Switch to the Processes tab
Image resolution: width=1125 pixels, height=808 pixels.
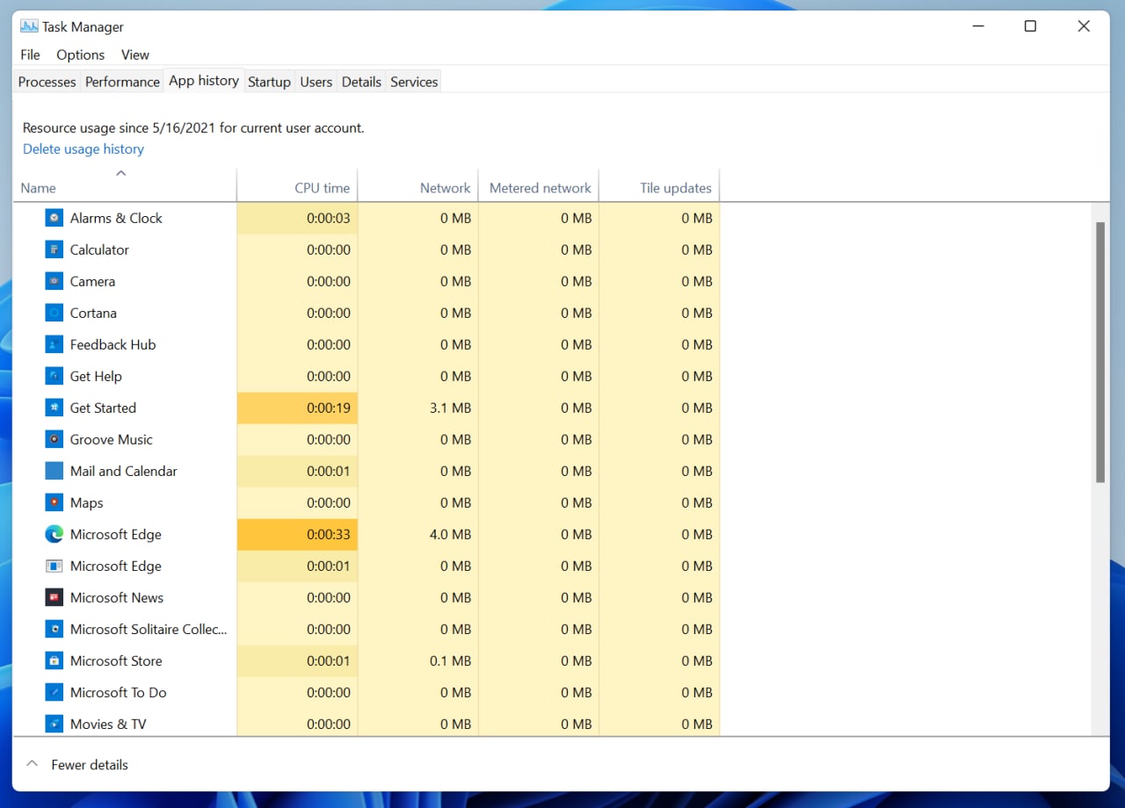[x=47, y=82]
